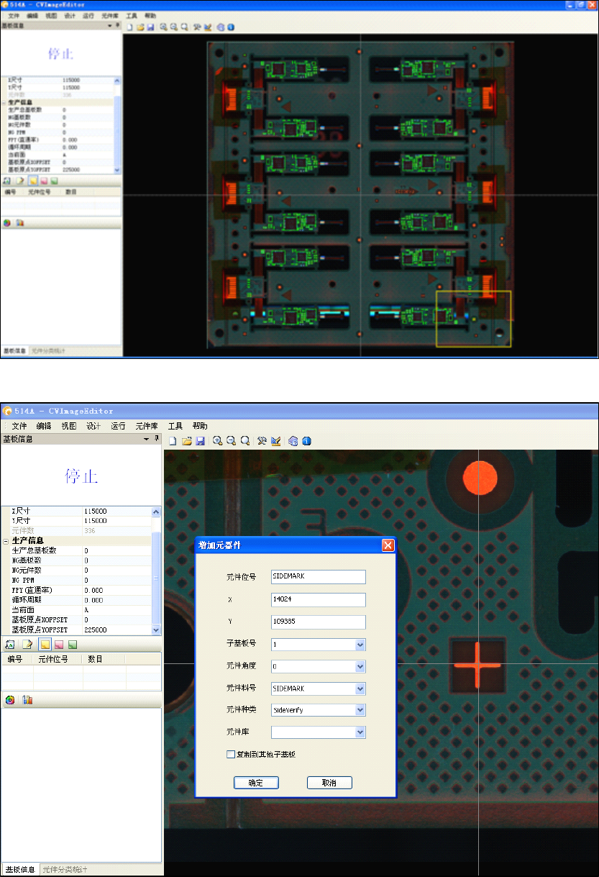This screenshot has height=877, width=599.
Task: Select the yellow note icon in the lower left panel
Action: 45,644
